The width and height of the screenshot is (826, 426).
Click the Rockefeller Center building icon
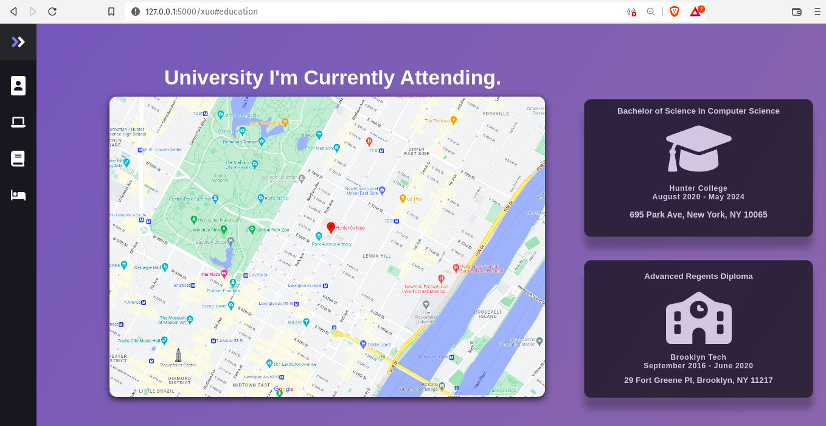point(178,356)
